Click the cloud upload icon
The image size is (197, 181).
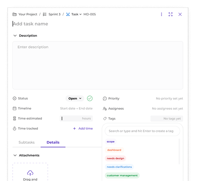tap(30, 173)
